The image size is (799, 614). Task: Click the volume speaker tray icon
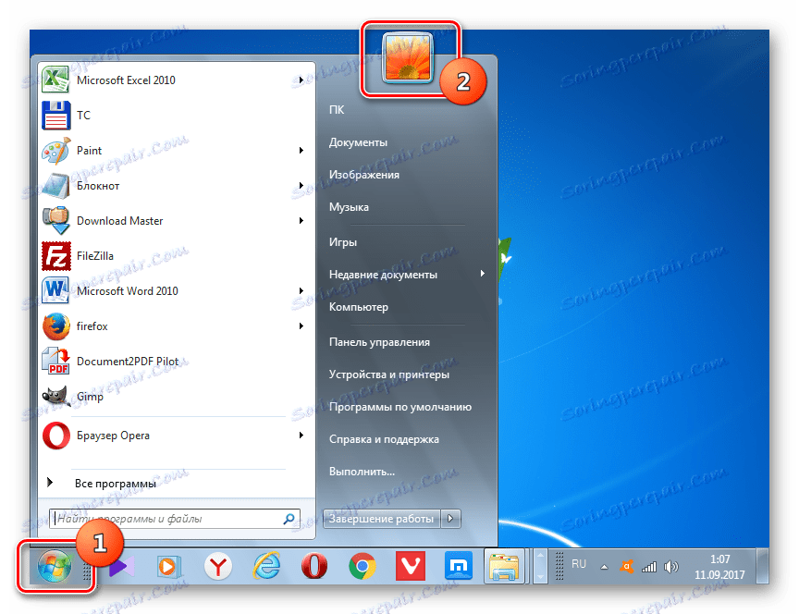671,567
